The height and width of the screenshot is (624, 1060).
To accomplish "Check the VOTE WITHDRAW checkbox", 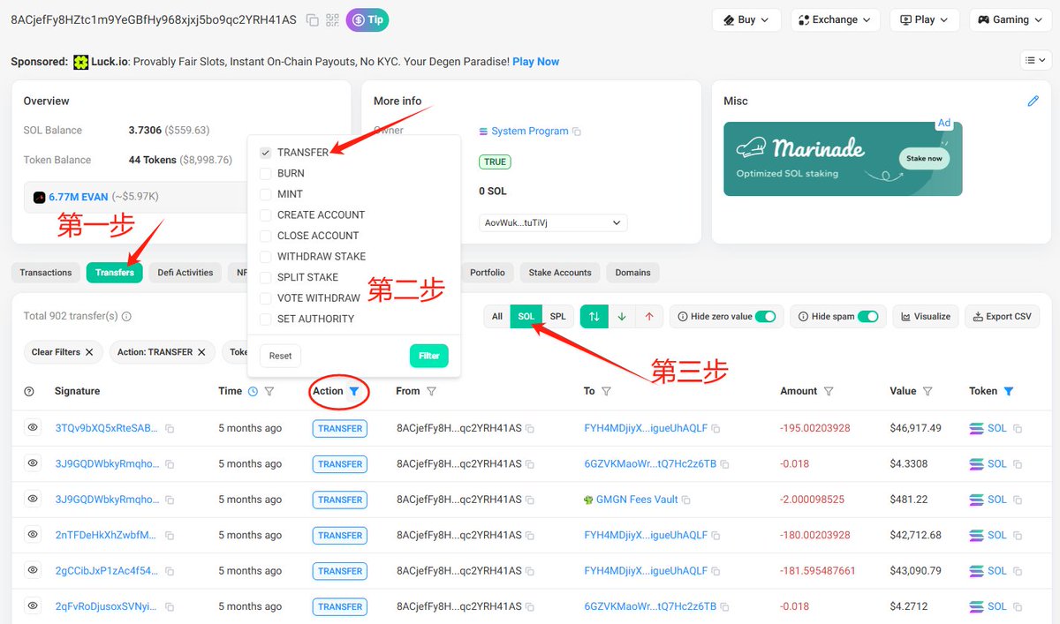I will pyautogui.click(x=266, y=298).
